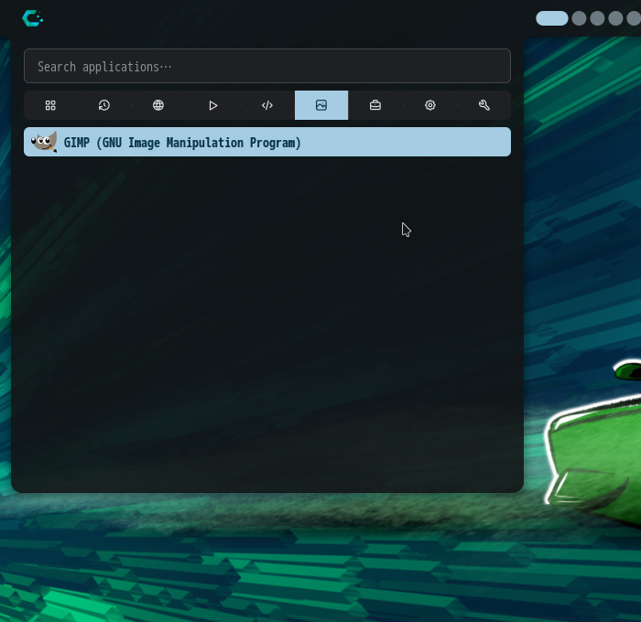The image size is (641, 622).
Task: Switch to the third workspace dot
Action: (x=597, y=18)
